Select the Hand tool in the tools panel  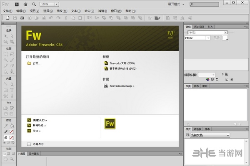[6, 159]
